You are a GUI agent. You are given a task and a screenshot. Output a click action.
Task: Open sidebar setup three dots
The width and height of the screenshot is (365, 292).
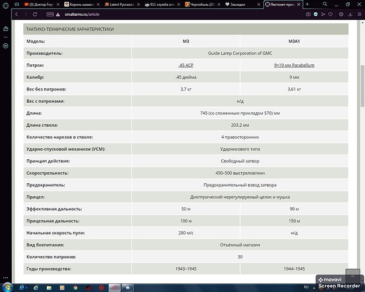[x=6, y=277]
